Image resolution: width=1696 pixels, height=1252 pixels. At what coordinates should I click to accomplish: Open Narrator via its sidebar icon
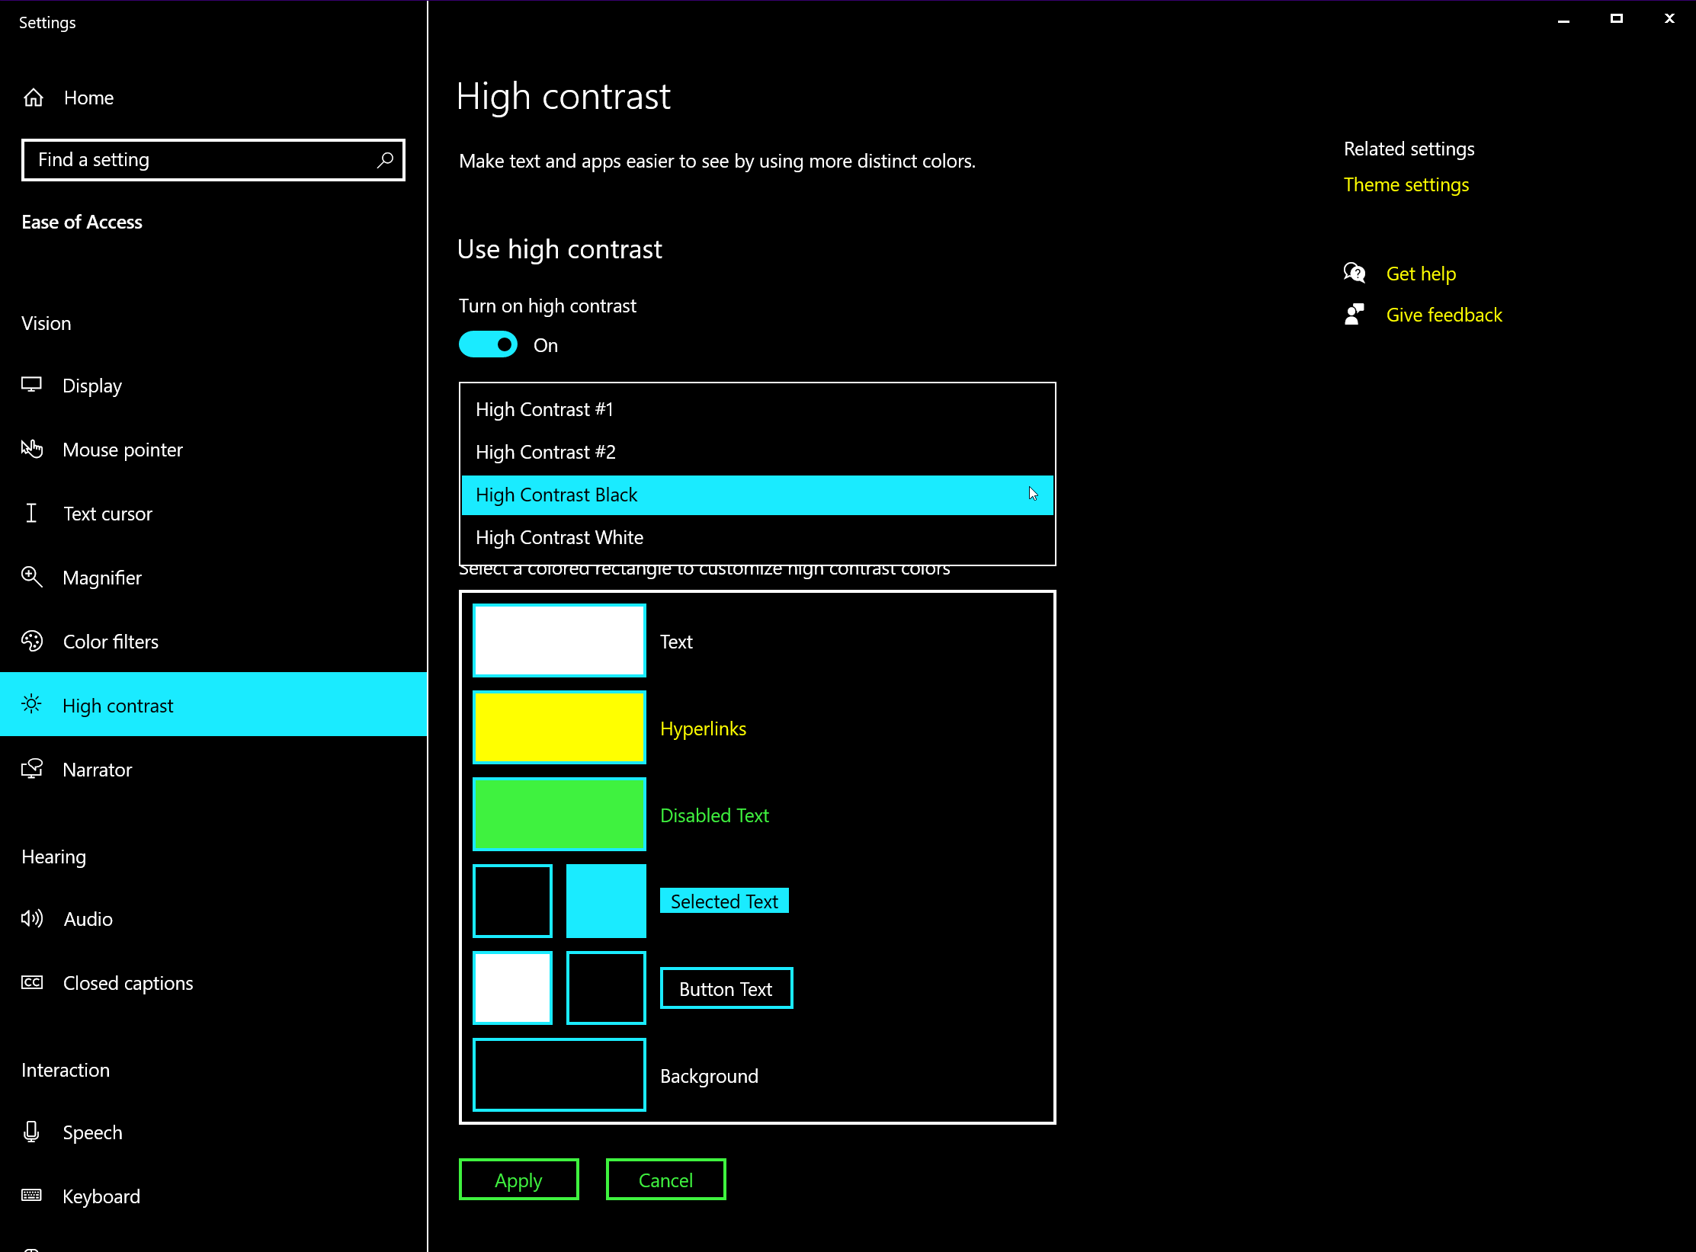(x=31, y=769)
